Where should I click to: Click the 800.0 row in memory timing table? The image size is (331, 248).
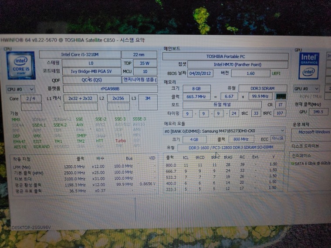click(x=222, y=165)
